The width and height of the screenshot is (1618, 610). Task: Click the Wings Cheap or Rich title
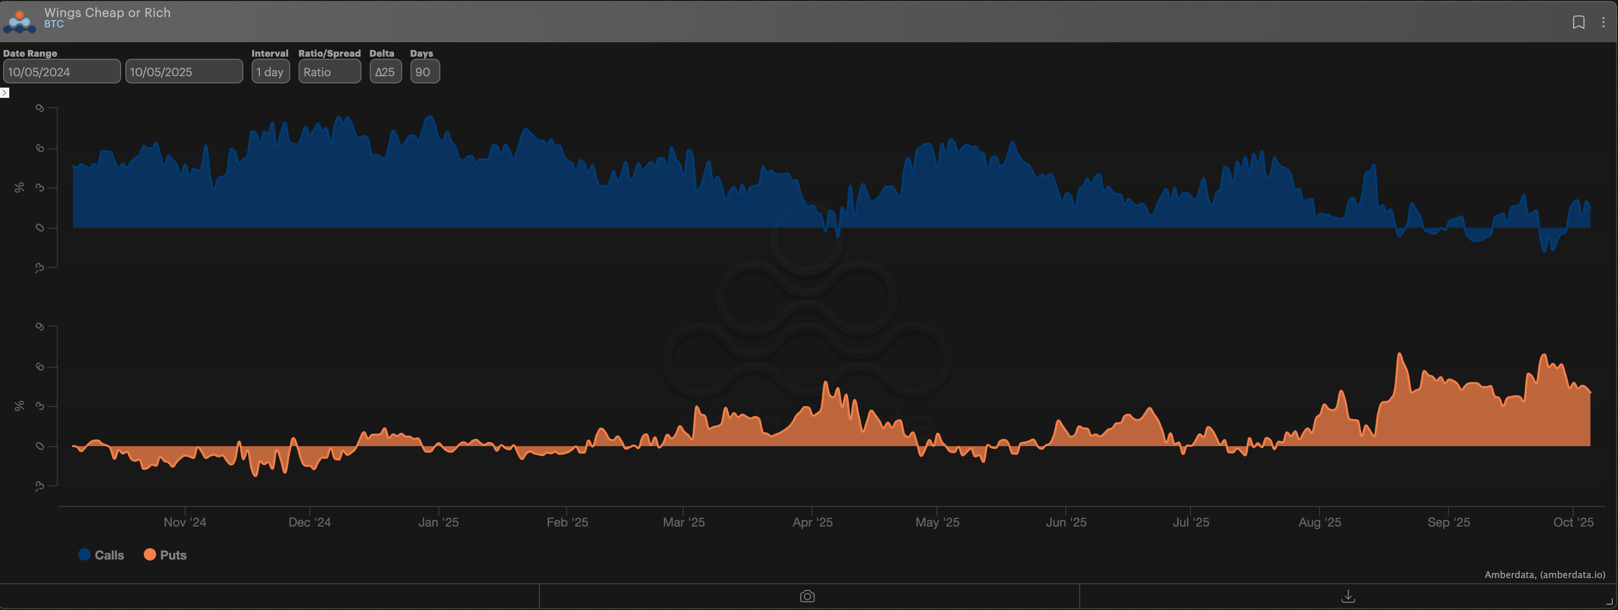pos(107,12)
